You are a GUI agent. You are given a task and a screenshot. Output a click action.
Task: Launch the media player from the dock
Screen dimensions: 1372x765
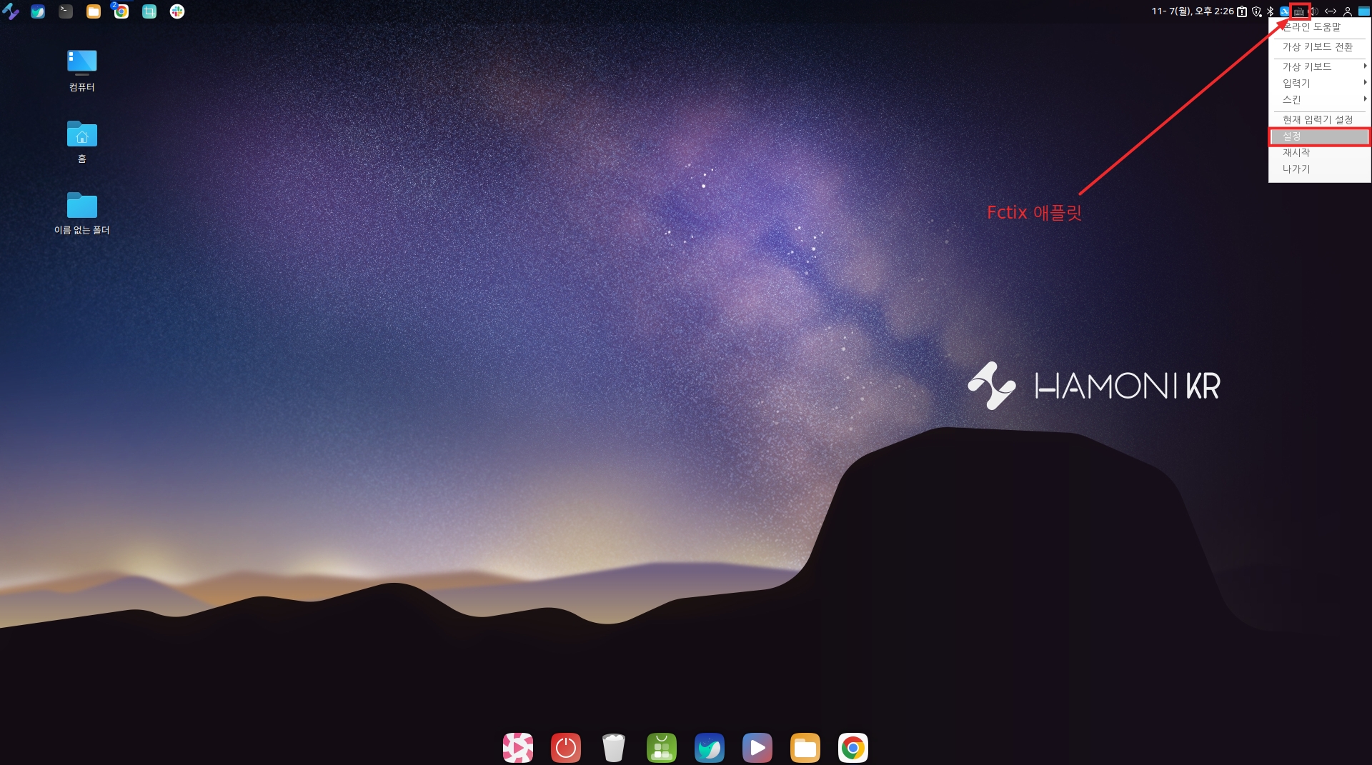tap(757, 748)
